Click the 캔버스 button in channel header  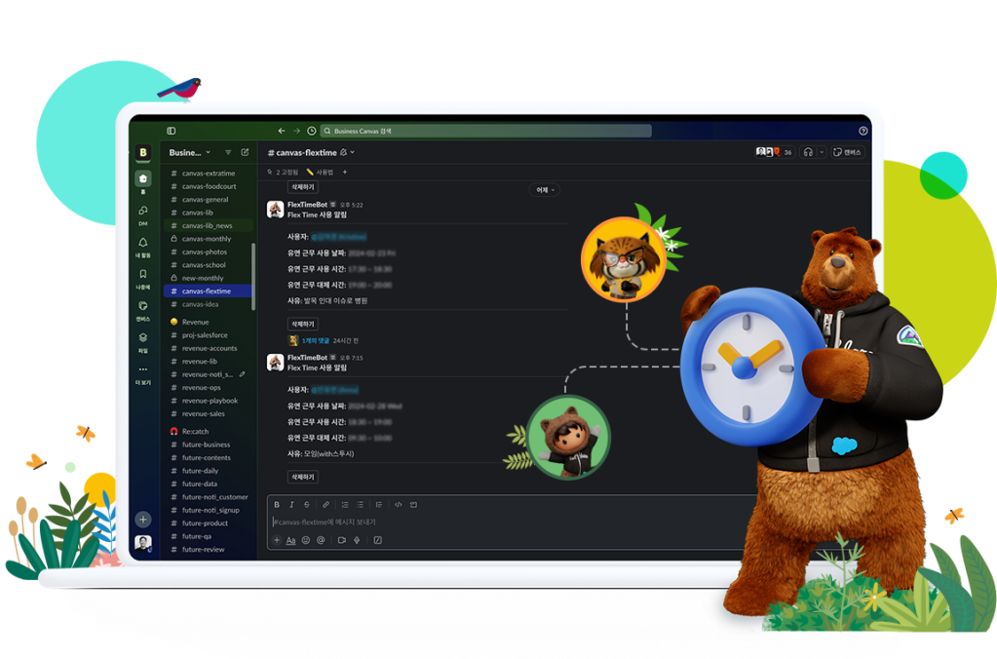pos(848,152)
